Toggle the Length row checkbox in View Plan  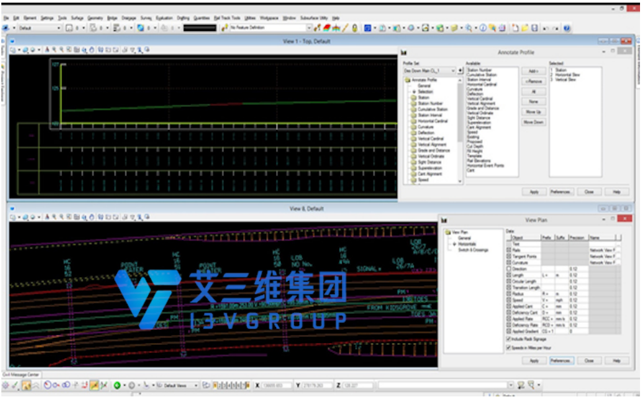coord(509,275)
